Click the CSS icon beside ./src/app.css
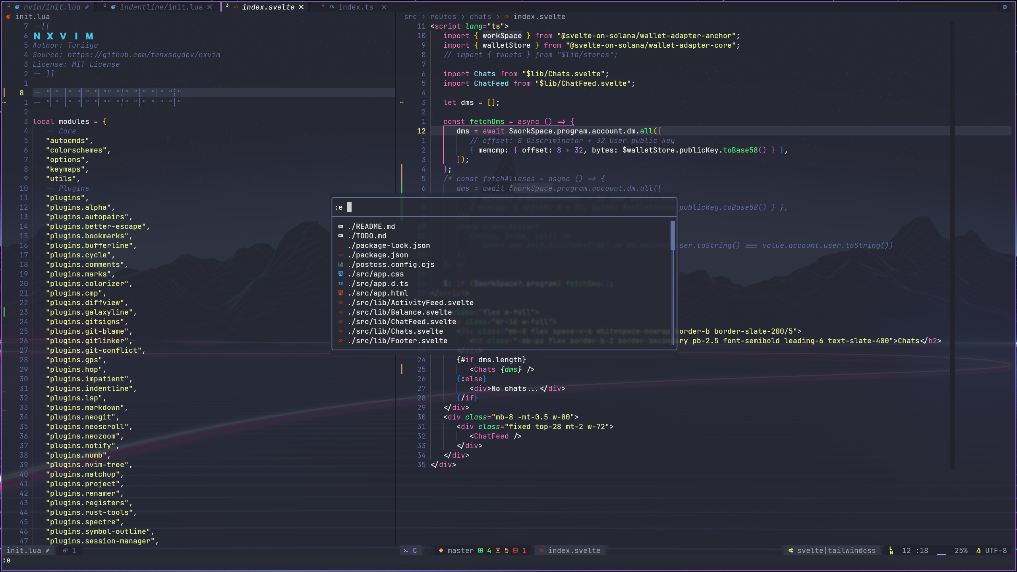The image size is (1017, 572). coord(340,274)
